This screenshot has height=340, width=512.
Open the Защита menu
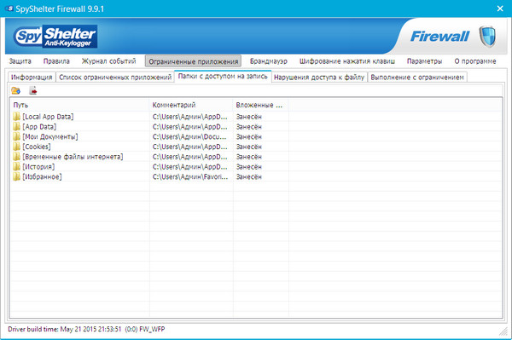[20, 61]
